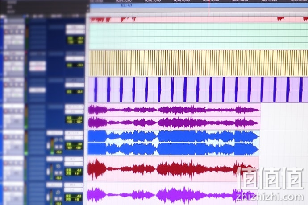This screenshot has width=308, height=205.
Task: Click inside the empty green track lane
Action: click(198, 36)
